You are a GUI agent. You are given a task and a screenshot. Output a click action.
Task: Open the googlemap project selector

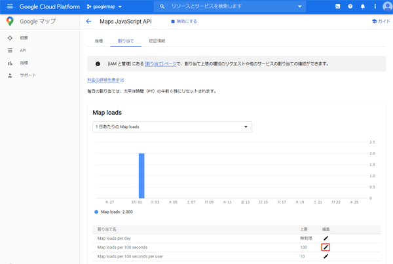[104, 7]
